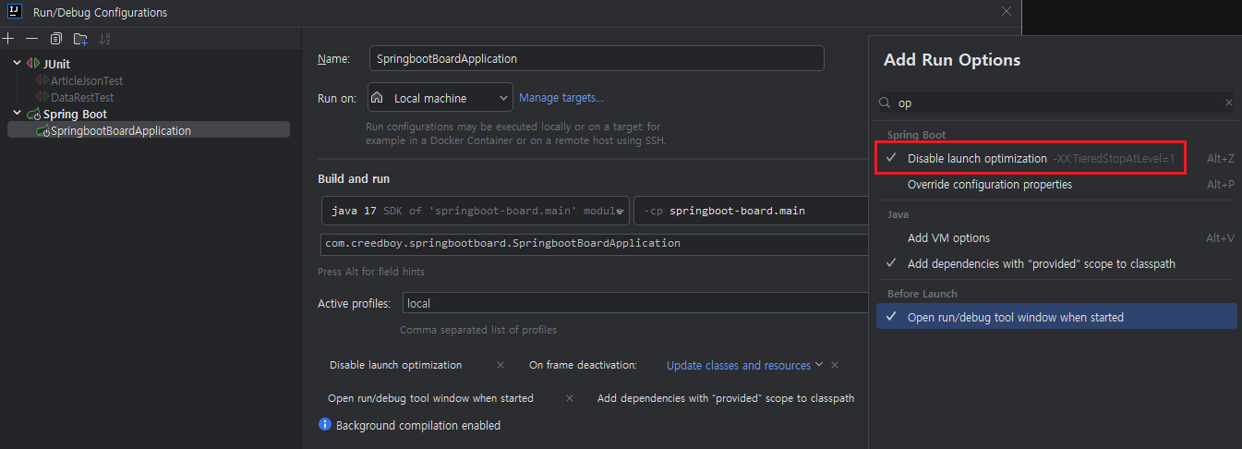Screen dimensions: 1242x449
Task: Click the search magnifier in Add Run Options
Action: click(885, 103)
